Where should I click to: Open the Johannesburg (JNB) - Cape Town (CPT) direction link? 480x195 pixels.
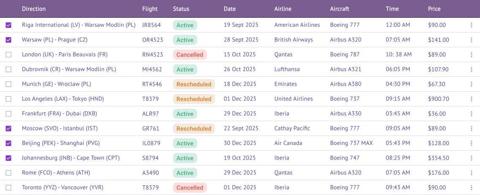(71, 158)
